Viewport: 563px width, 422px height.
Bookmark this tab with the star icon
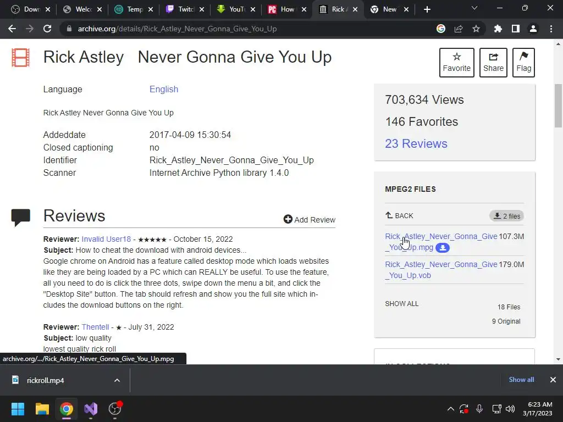(x=476, y=29)
